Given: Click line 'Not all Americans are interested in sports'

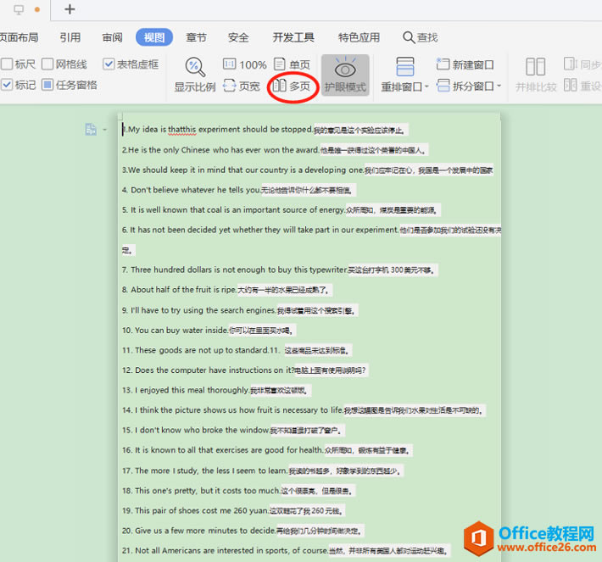Looking at the screenshot, I should click(x=286, y=550).
